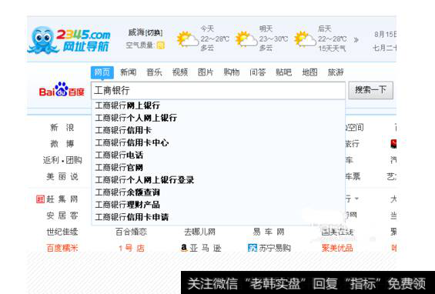Select the 贴吧 search tab

tap(283, 72)
